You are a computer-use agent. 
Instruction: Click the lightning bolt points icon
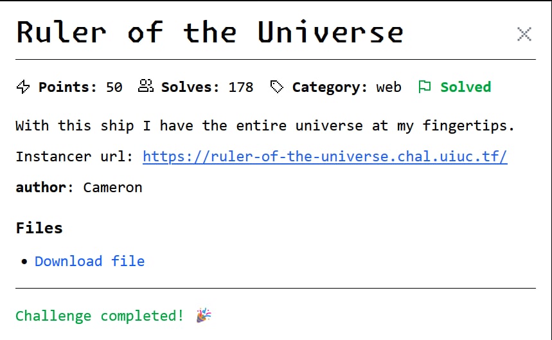pos(23,87)
